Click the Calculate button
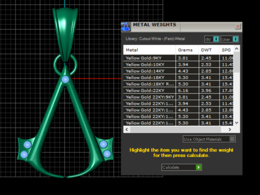This screenshot has width=260, height=195. pos(181,167)
